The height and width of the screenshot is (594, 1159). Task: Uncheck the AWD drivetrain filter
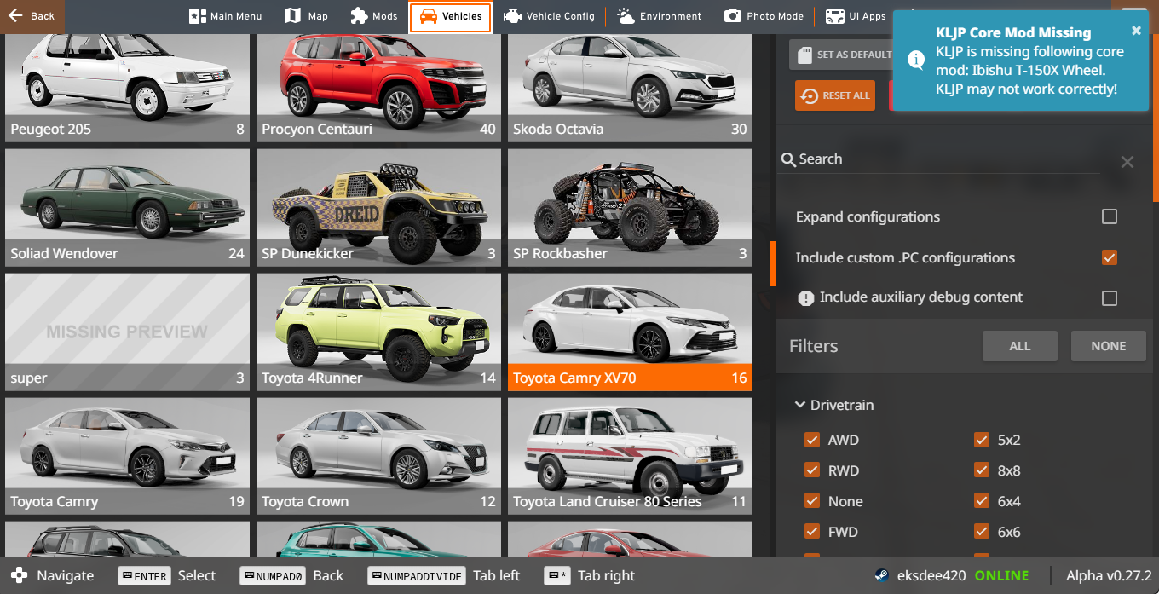[x=812, y=440]
